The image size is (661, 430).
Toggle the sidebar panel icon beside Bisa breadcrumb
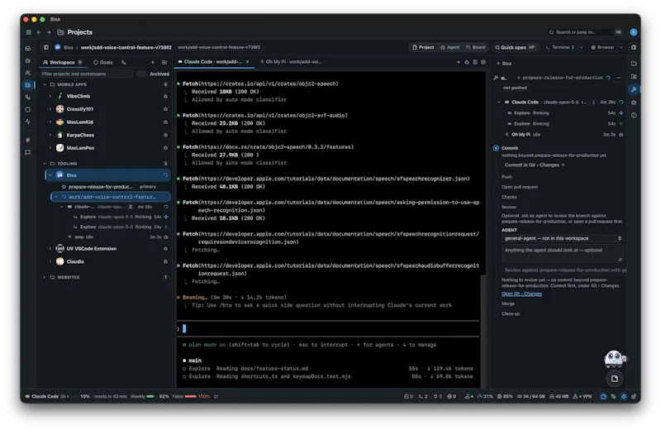tap(46, 47)
